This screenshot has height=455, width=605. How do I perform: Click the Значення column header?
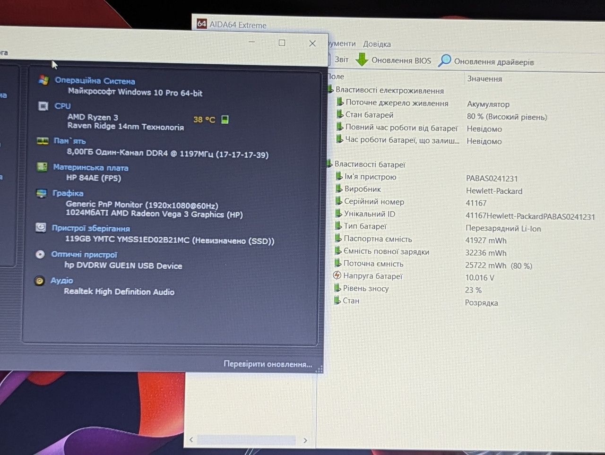tap(484, 78)
